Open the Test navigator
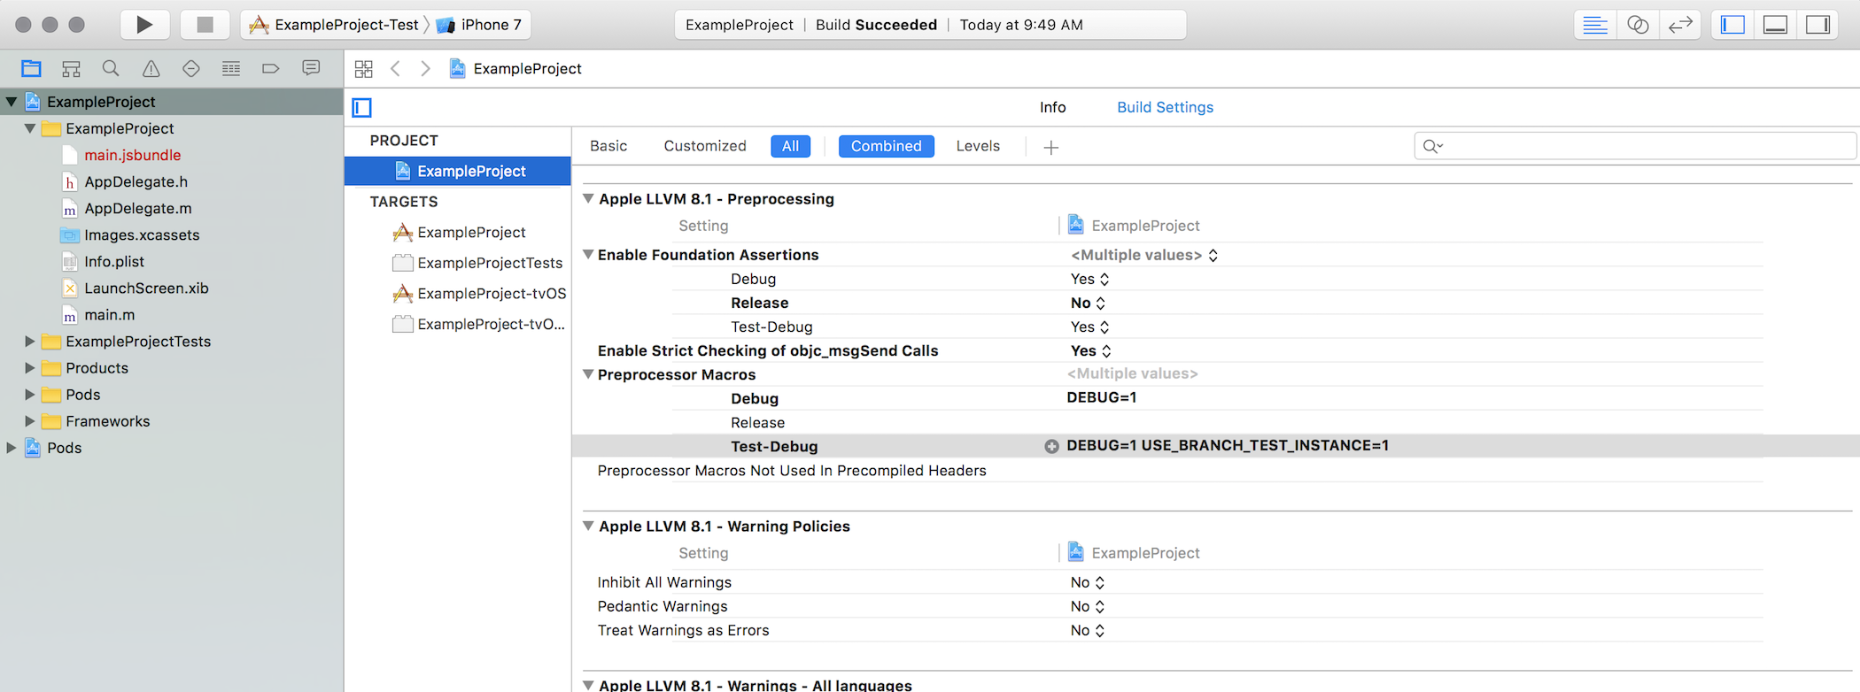Image resolution: width=1860 pixels, height=692 pixels. [191, 68]
